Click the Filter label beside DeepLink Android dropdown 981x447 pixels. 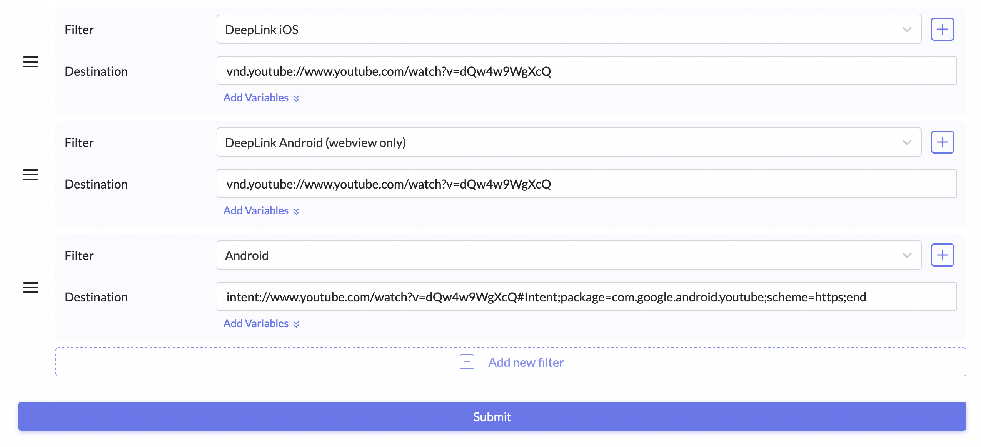pos(79,142)
